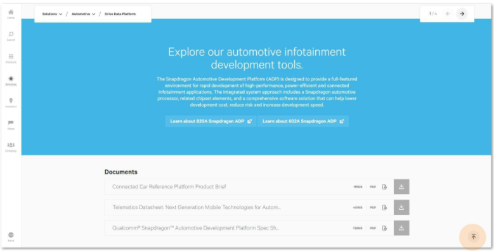Viewport: 494px width, 251px height.
Task: Open the Home icon in sidebar
Action: (x=11, y=14)
